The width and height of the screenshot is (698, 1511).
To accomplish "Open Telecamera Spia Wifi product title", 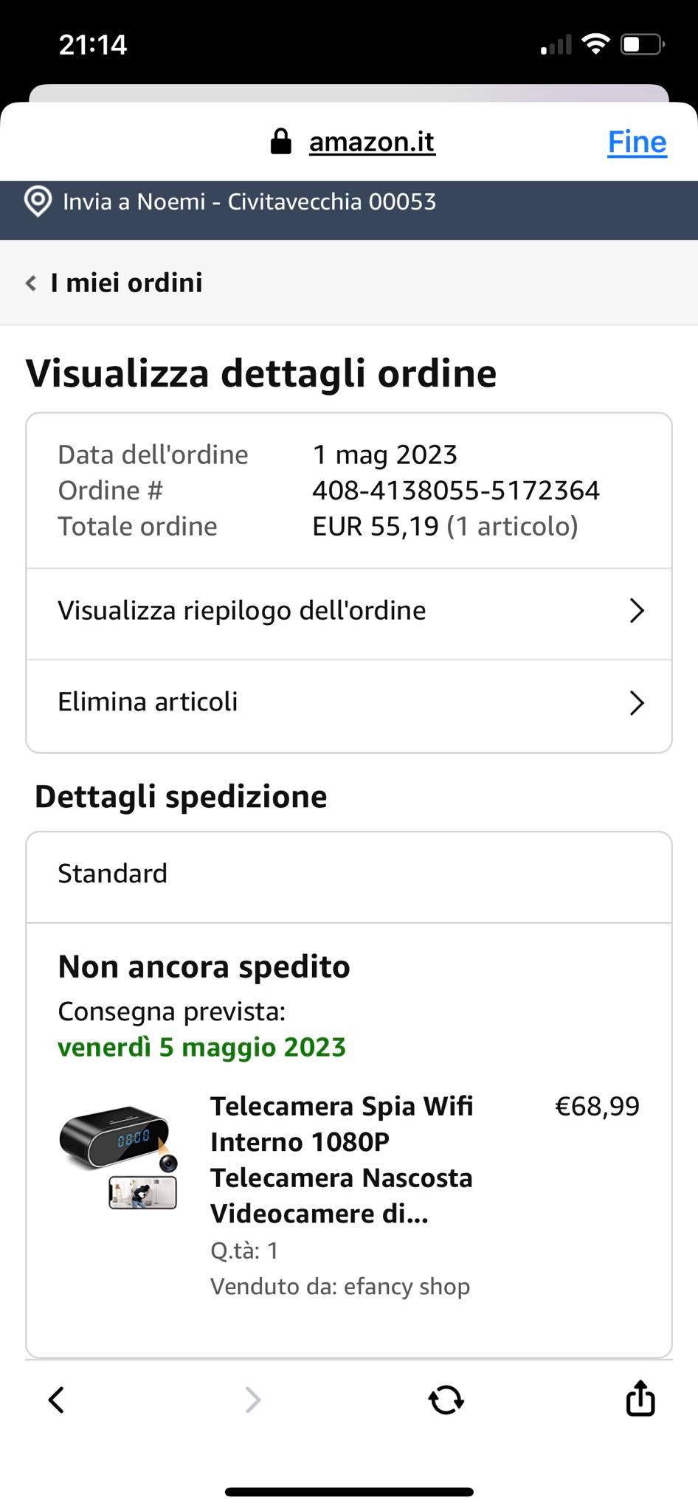I will 342,1160.
